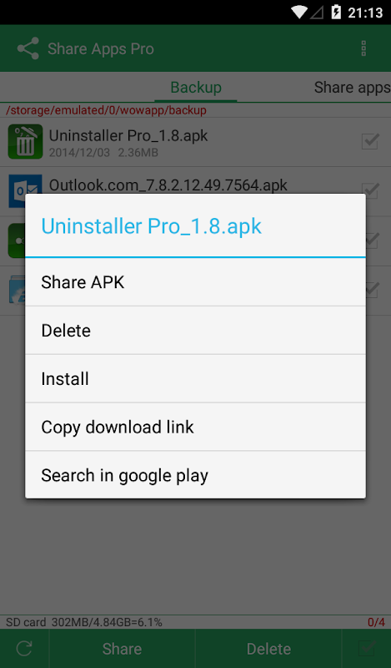Tap the green app icon in third row
Image resolution: width=391 pixels, height=668 pixels.
[17, 240]
